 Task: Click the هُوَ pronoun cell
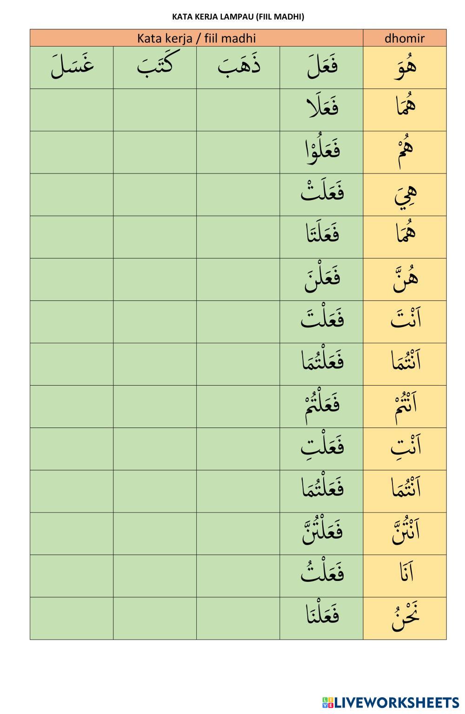point(405,67)
